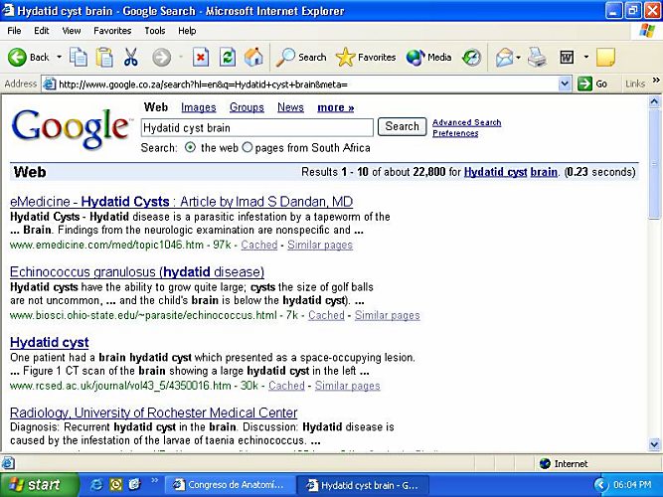Click the status bar page icon

point(8,463)
